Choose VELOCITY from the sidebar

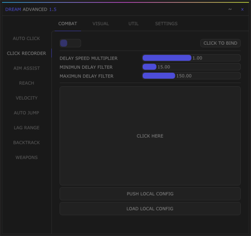point(26,98)
